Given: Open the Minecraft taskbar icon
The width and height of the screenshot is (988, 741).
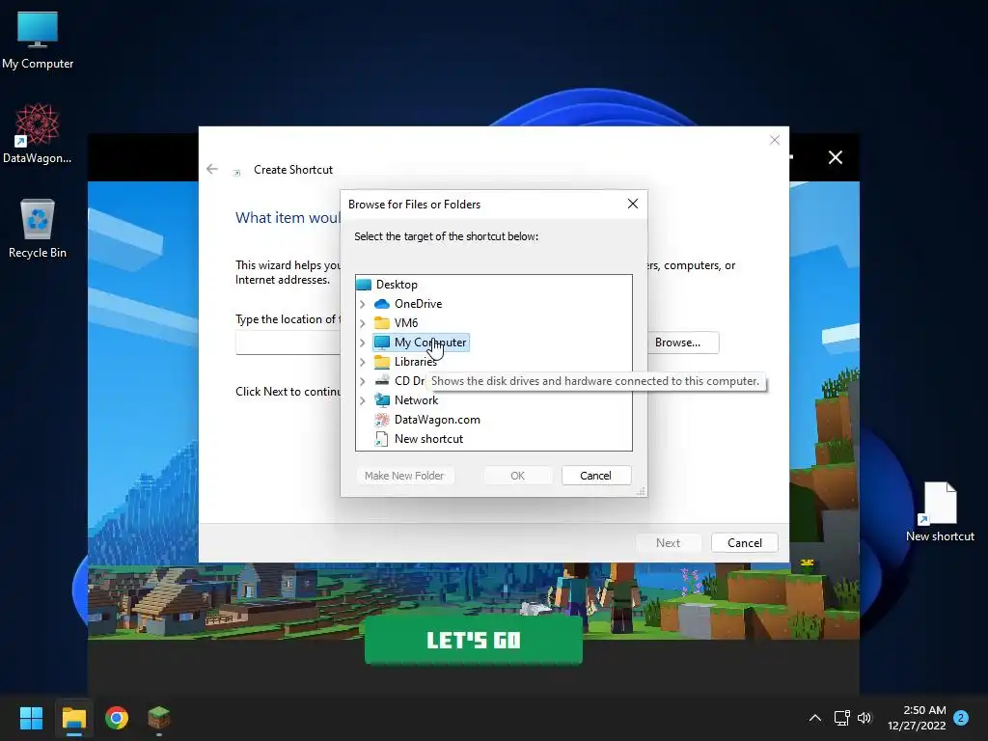Looking at the screenshot, I should (159, 718).
